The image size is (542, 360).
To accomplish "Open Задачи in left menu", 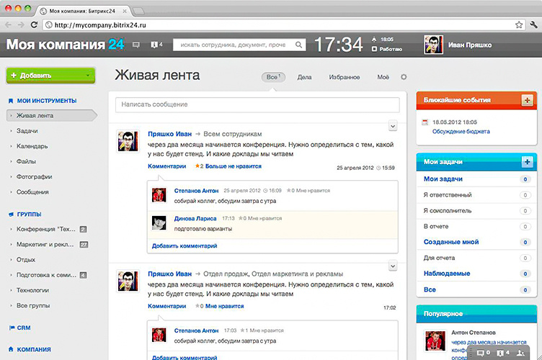I will coord(27,131).
